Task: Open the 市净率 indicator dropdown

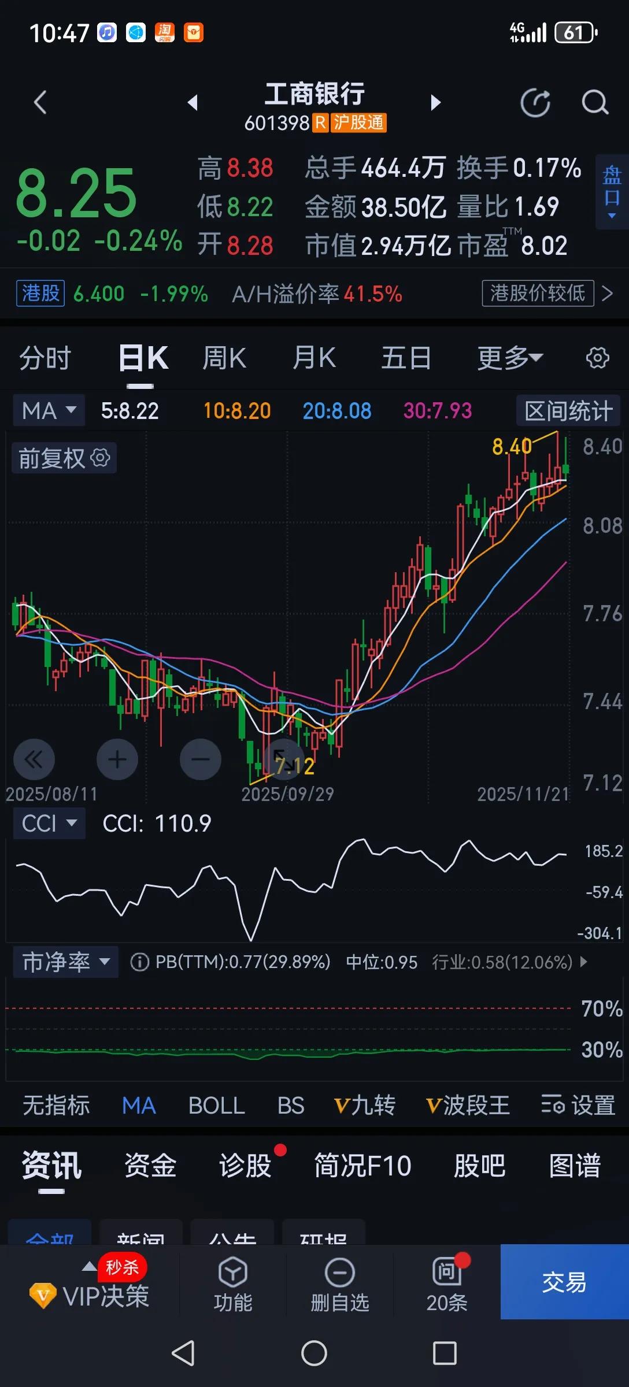Action: point(66,962)
